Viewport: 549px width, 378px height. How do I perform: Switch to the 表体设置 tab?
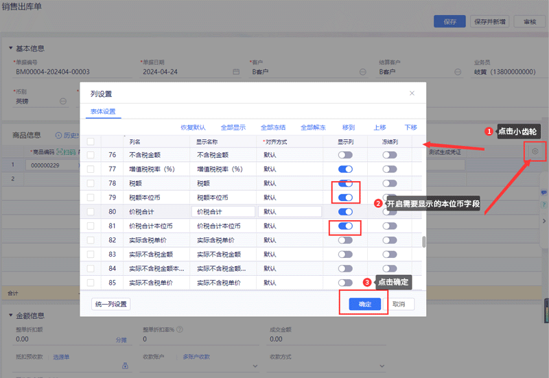tap(103, 111)
